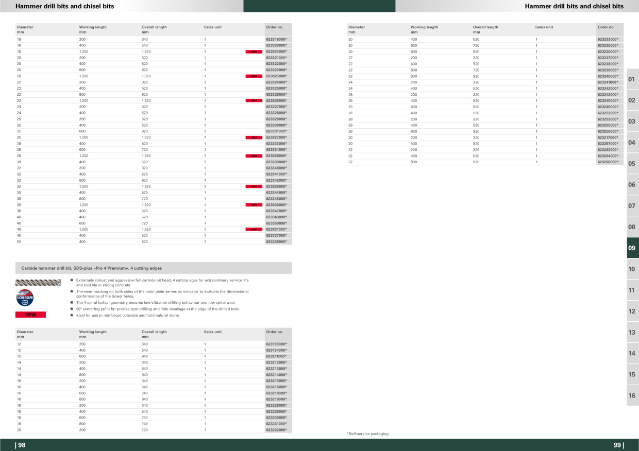Select order number 623252000*
639x451 pixels.
tap(608, 113)
